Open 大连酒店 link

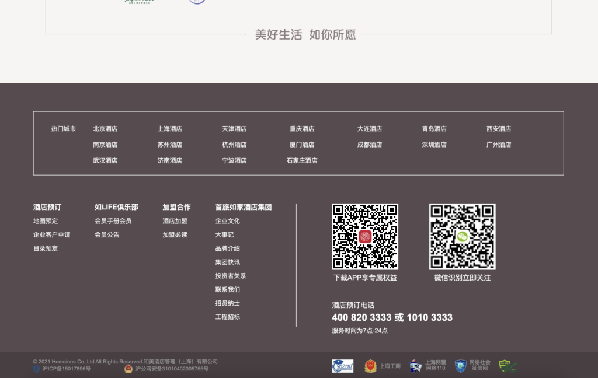pos(369,129)
